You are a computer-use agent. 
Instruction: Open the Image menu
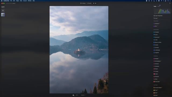pos(17,1)
